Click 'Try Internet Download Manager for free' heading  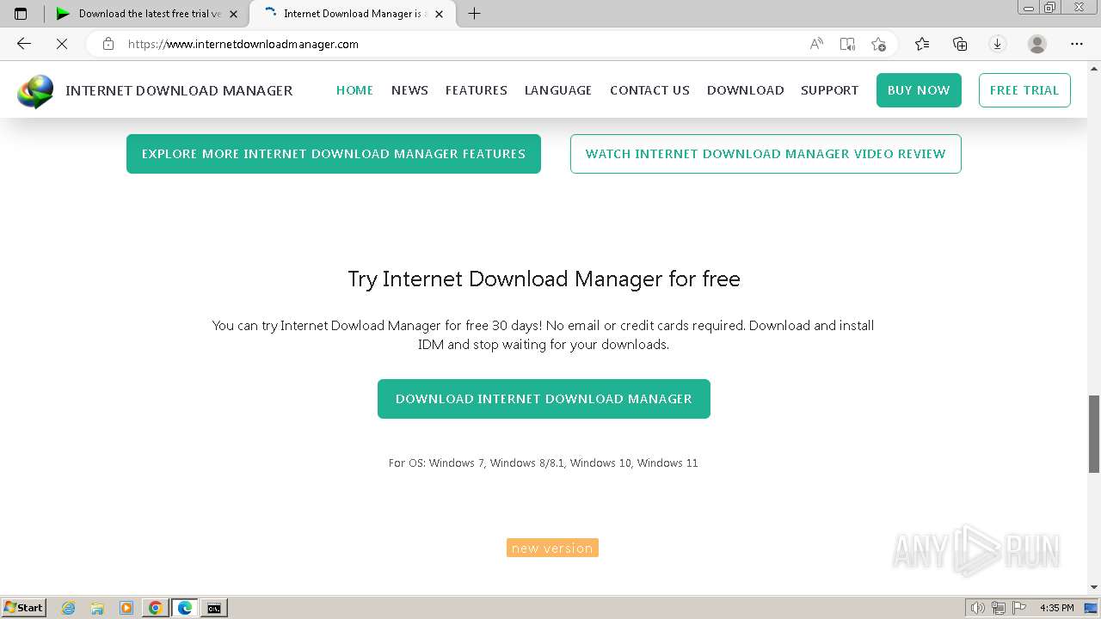pyautogui.click(x=544, y=279)
